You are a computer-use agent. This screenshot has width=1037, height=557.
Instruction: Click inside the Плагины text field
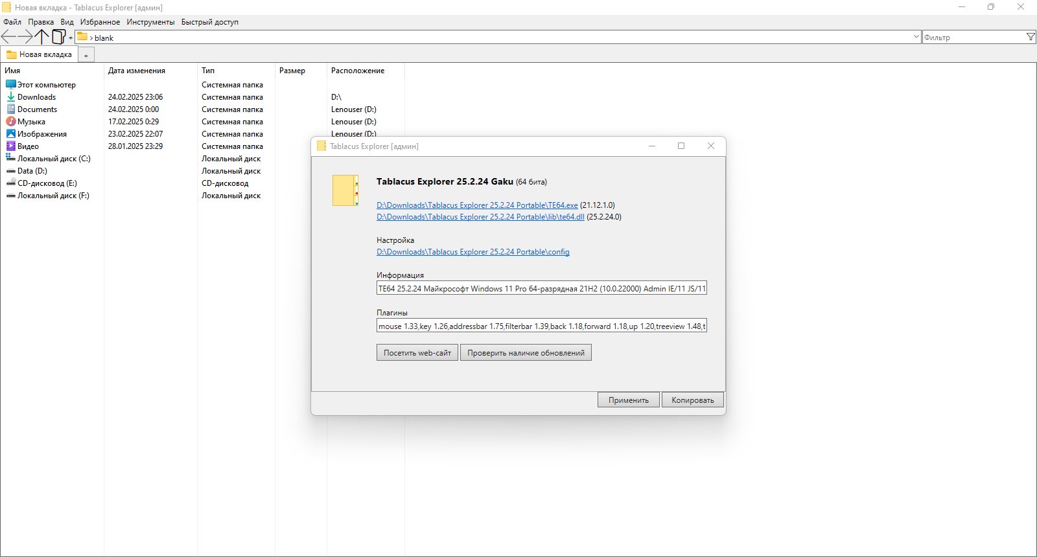tap(542, 326)
